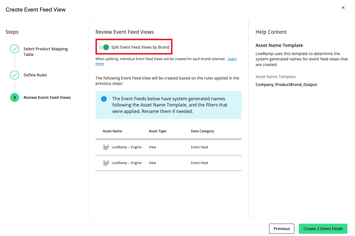355x236 pixels.
Task: Click the LiveRamp dots icon in second row
Action: [106, 163]
